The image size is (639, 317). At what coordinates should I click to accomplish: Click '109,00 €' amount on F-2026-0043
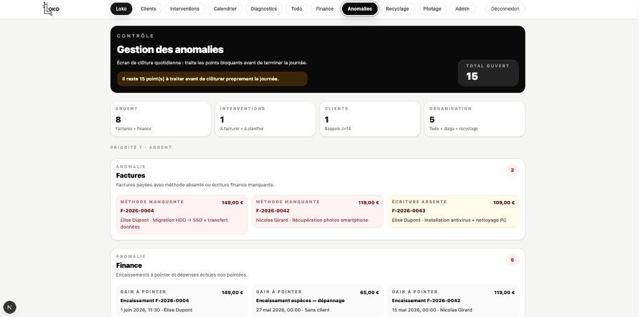(x=504, y=202)
